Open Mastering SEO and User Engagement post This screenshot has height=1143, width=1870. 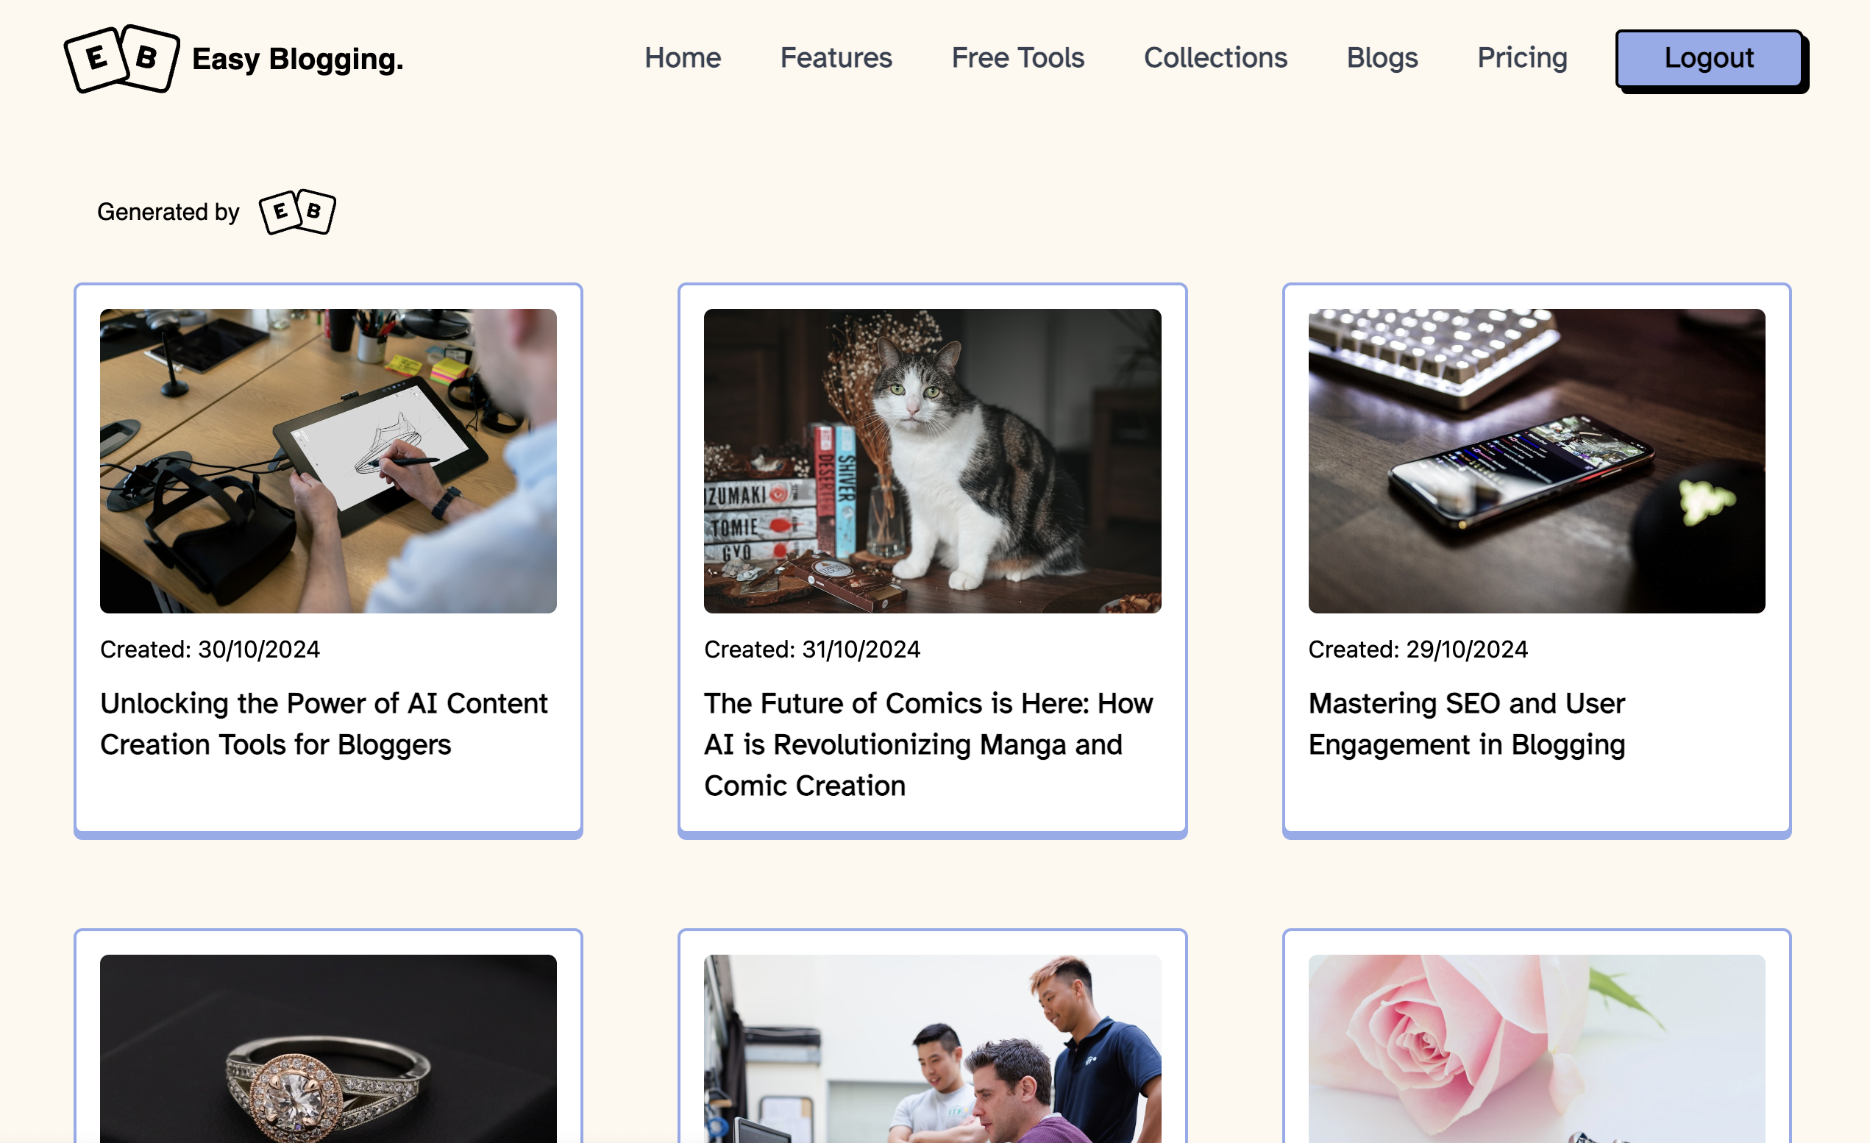(1466, 724)
